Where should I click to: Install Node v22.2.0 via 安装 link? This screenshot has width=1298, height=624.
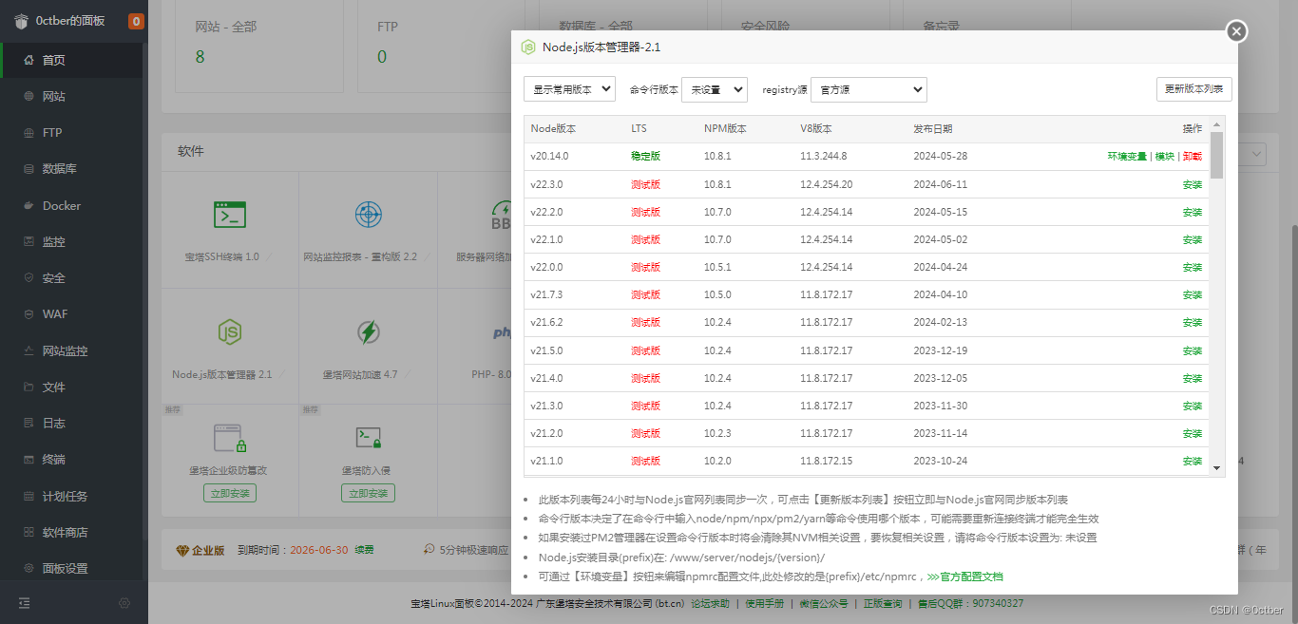(x=1193, y=212)
